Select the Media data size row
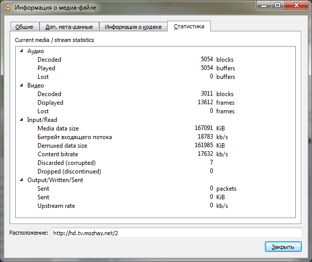This screenshot has height=262, width=312. 155,128
